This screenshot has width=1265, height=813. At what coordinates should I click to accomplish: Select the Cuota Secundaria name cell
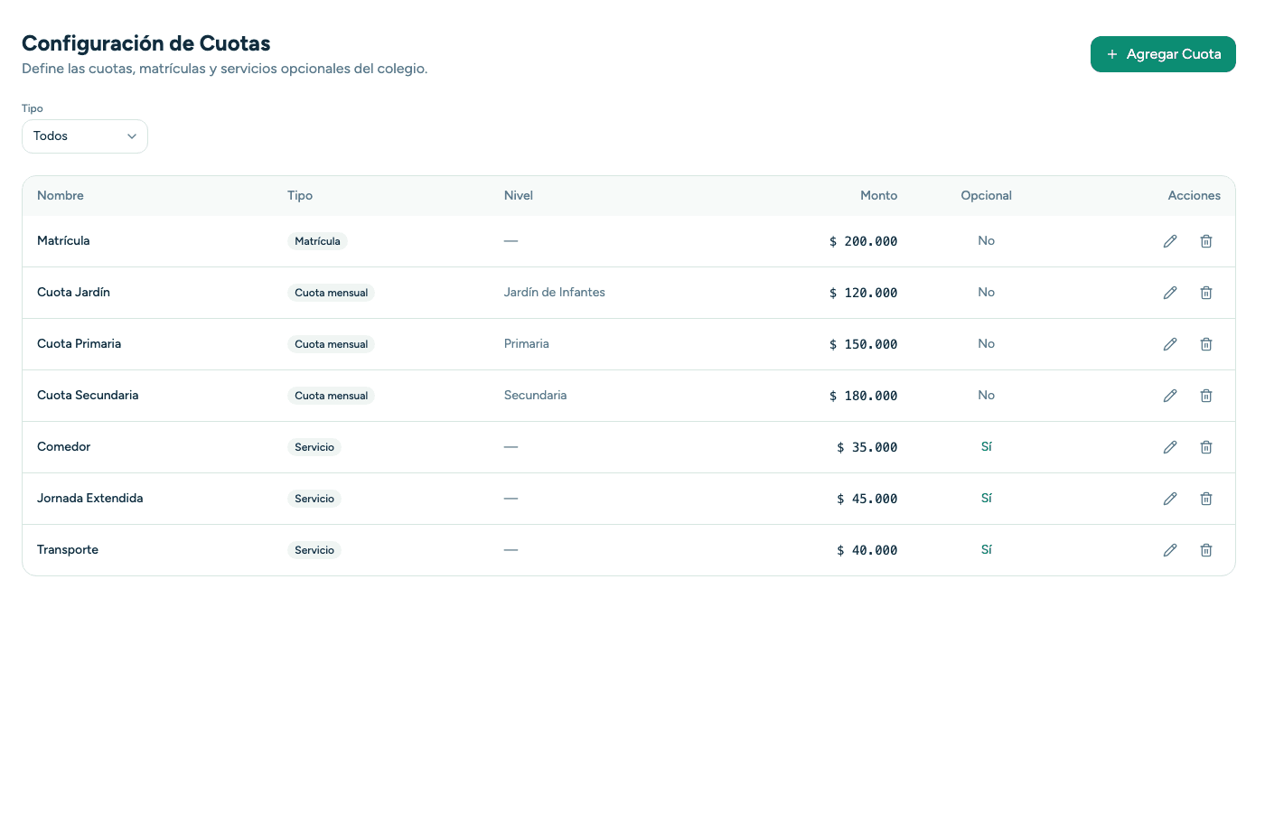tap(88, 396)
